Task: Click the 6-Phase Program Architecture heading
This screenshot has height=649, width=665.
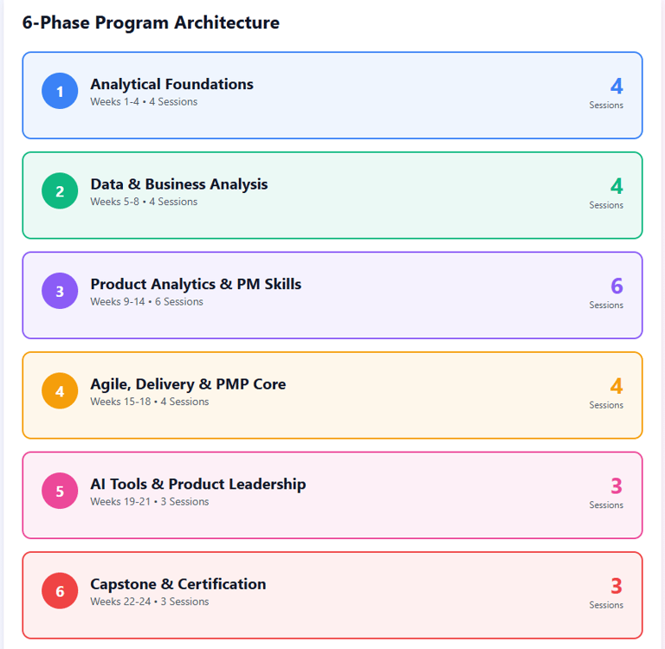Action: (x=151, y=22)
